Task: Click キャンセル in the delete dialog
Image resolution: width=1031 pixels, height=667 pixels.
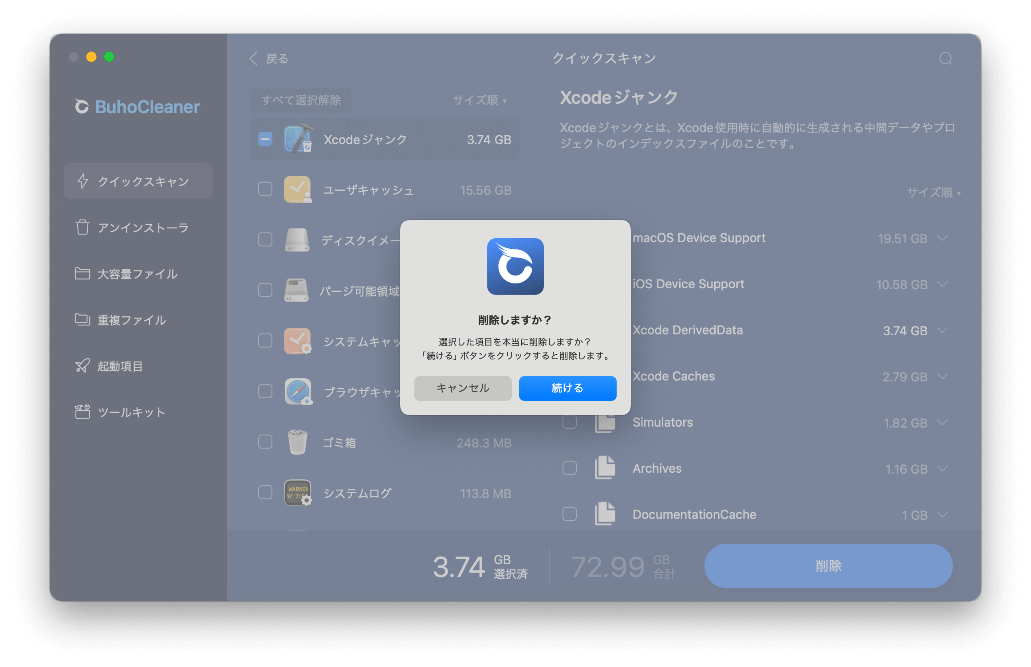Action: (463, 388)
